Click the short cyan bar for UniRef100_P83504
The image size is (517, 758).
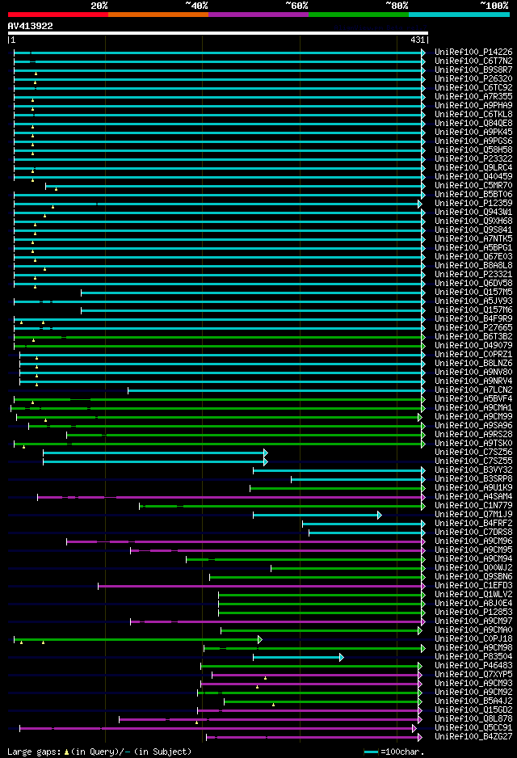coord(298,658)
